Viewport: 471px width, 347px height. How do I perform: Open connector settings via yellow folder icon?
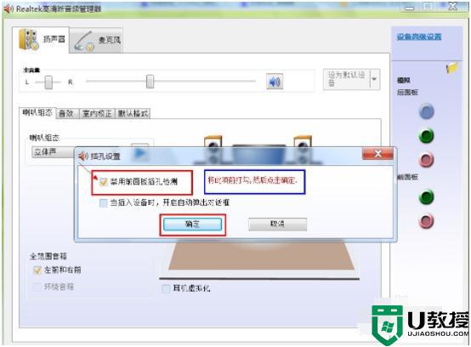coord(451,68)
